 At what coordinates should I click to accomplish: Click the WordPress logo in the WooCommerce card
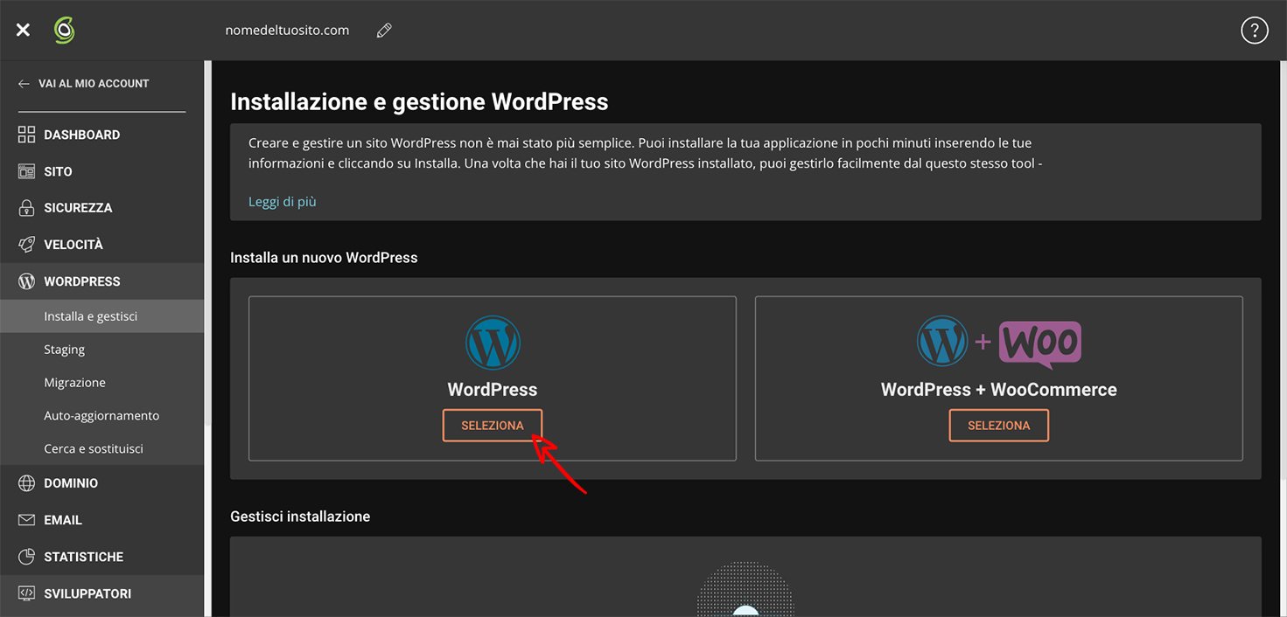[942, 342]
